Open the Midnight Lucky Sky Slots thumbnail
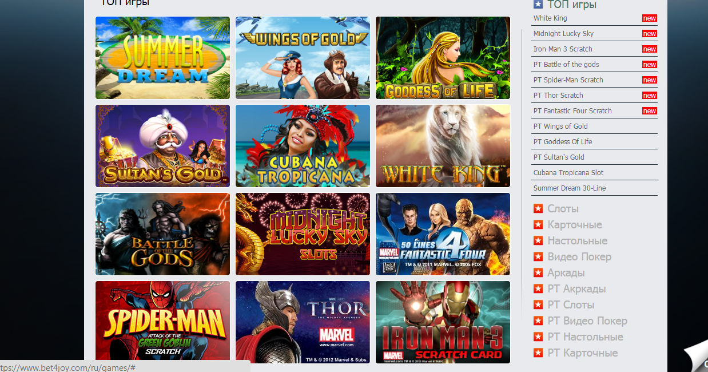Viewport: 708px width, 372px height. [303, 234]
